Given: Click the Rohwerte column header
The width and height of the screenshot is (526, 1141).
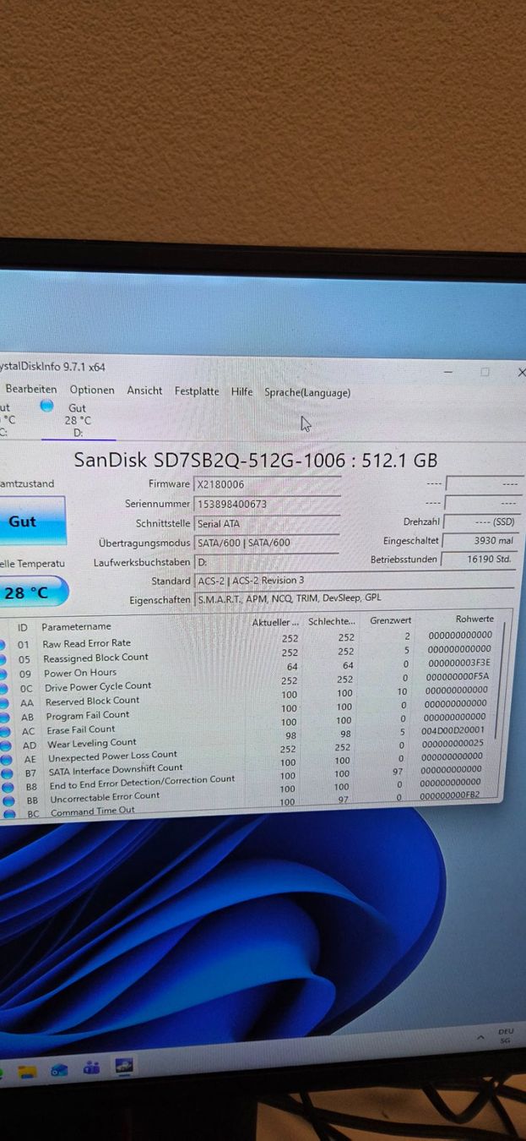Looking at the screenshot, I should pyautogui.click(x=474, y=619).
